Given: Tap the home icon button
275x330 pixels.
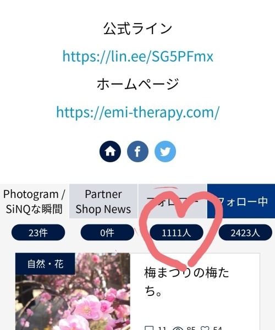Looking at the screenshot, I should [110, 151].
